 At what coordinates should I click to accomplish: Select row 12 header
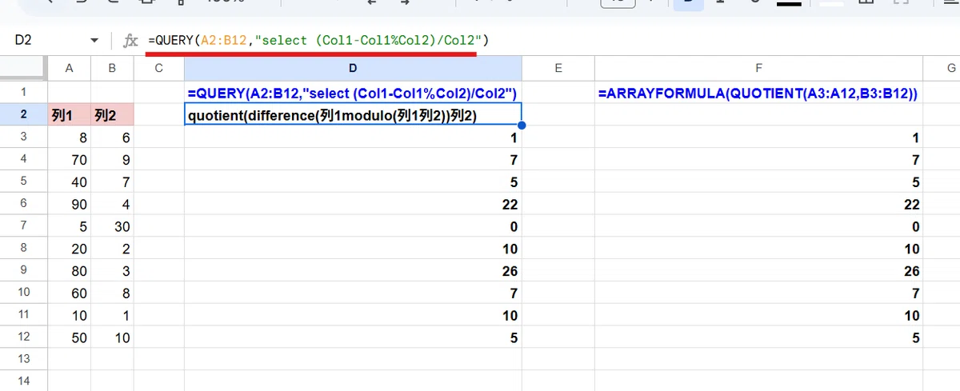click(x=24, y=337)
